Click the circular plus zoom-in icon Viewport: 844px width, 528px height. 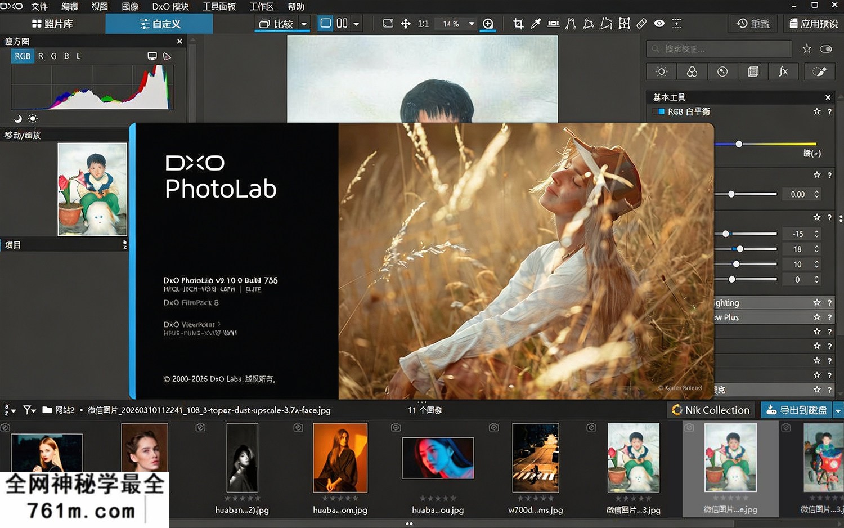click(x=488, y=24)
